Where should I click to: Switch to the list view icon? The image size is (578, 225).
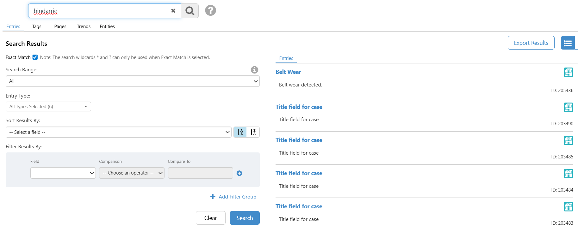(568, 43)
